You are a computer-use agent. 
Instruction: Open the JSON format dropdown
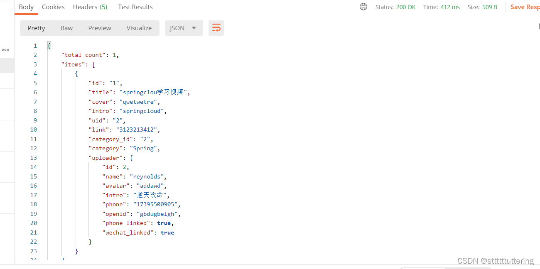184,28
